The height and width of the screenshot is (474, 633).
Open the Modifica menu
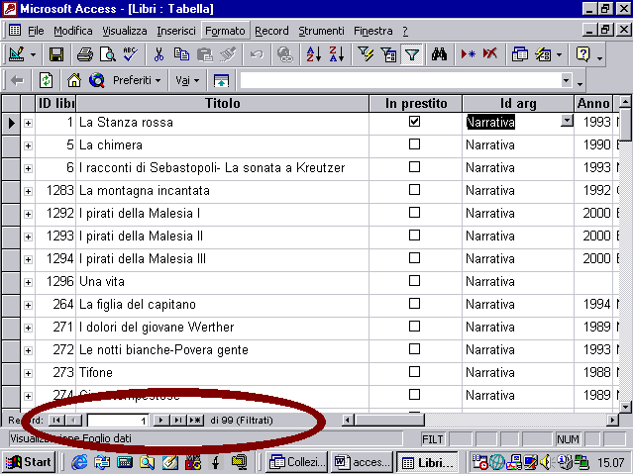73,31
